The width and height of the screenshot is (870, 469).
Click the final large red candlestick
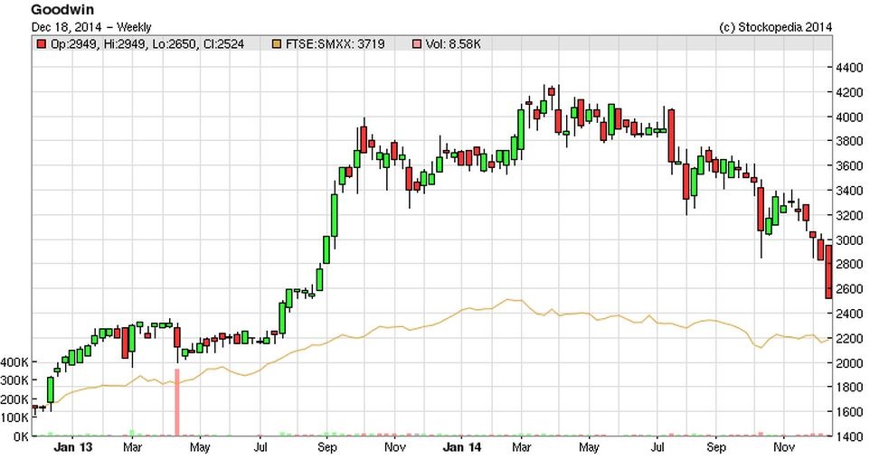(829, 272)
